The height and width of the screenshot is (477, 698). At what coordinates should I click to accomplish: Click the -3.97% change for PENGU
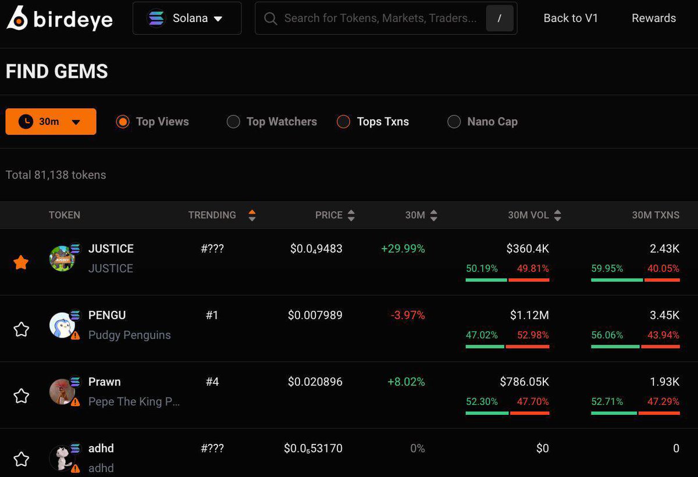[x=408, y=315]
